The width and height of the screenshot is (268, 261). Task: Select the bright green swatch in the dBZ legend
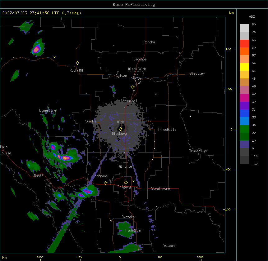[244, 129]
